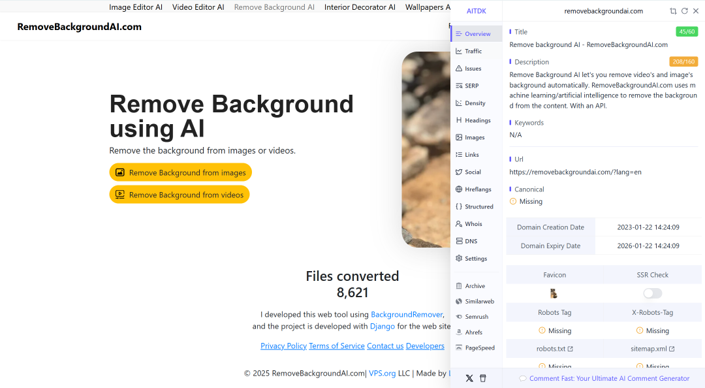Open the VPS.org footer link

382,373
